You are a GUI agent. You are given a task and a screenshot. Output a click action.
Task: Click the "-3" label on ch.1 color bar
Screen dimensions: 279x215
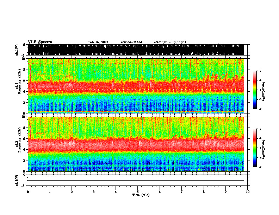(260, 71)
